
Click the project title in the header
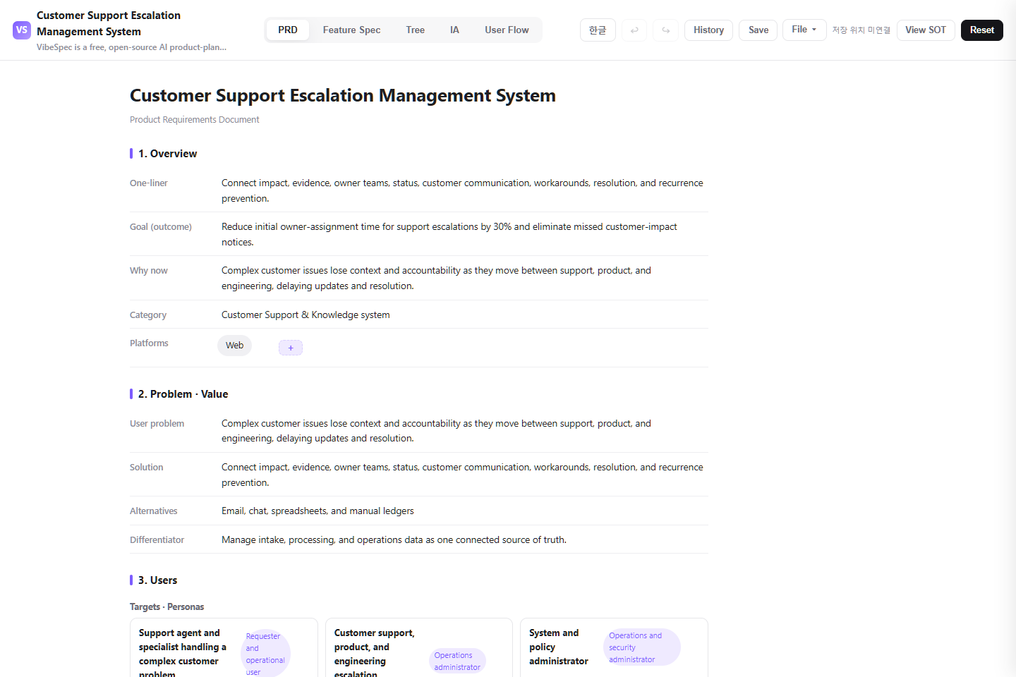pos(109,23)
